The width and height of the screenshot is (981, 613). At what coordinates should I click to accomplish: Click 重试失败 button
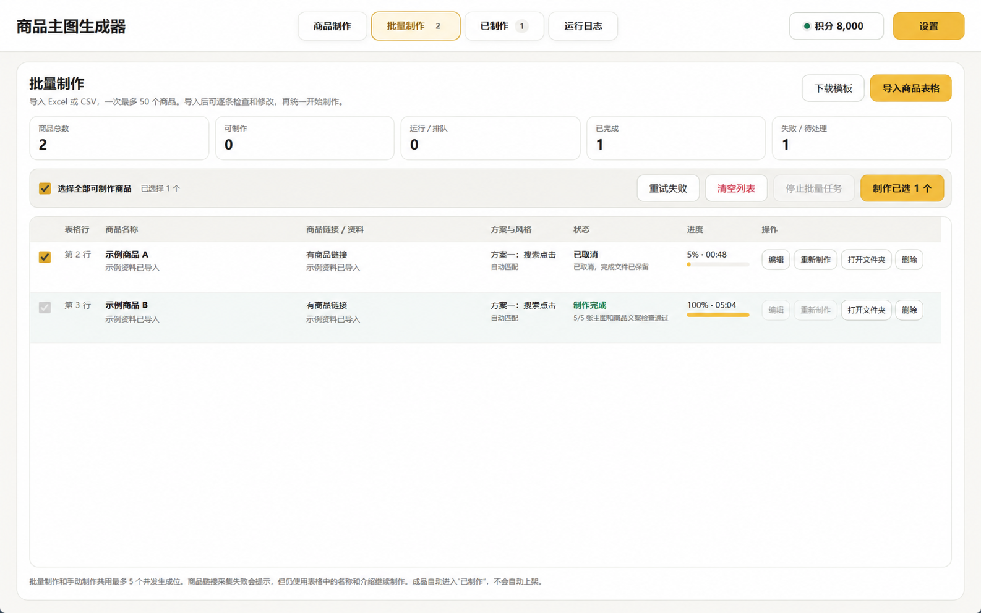668,188
